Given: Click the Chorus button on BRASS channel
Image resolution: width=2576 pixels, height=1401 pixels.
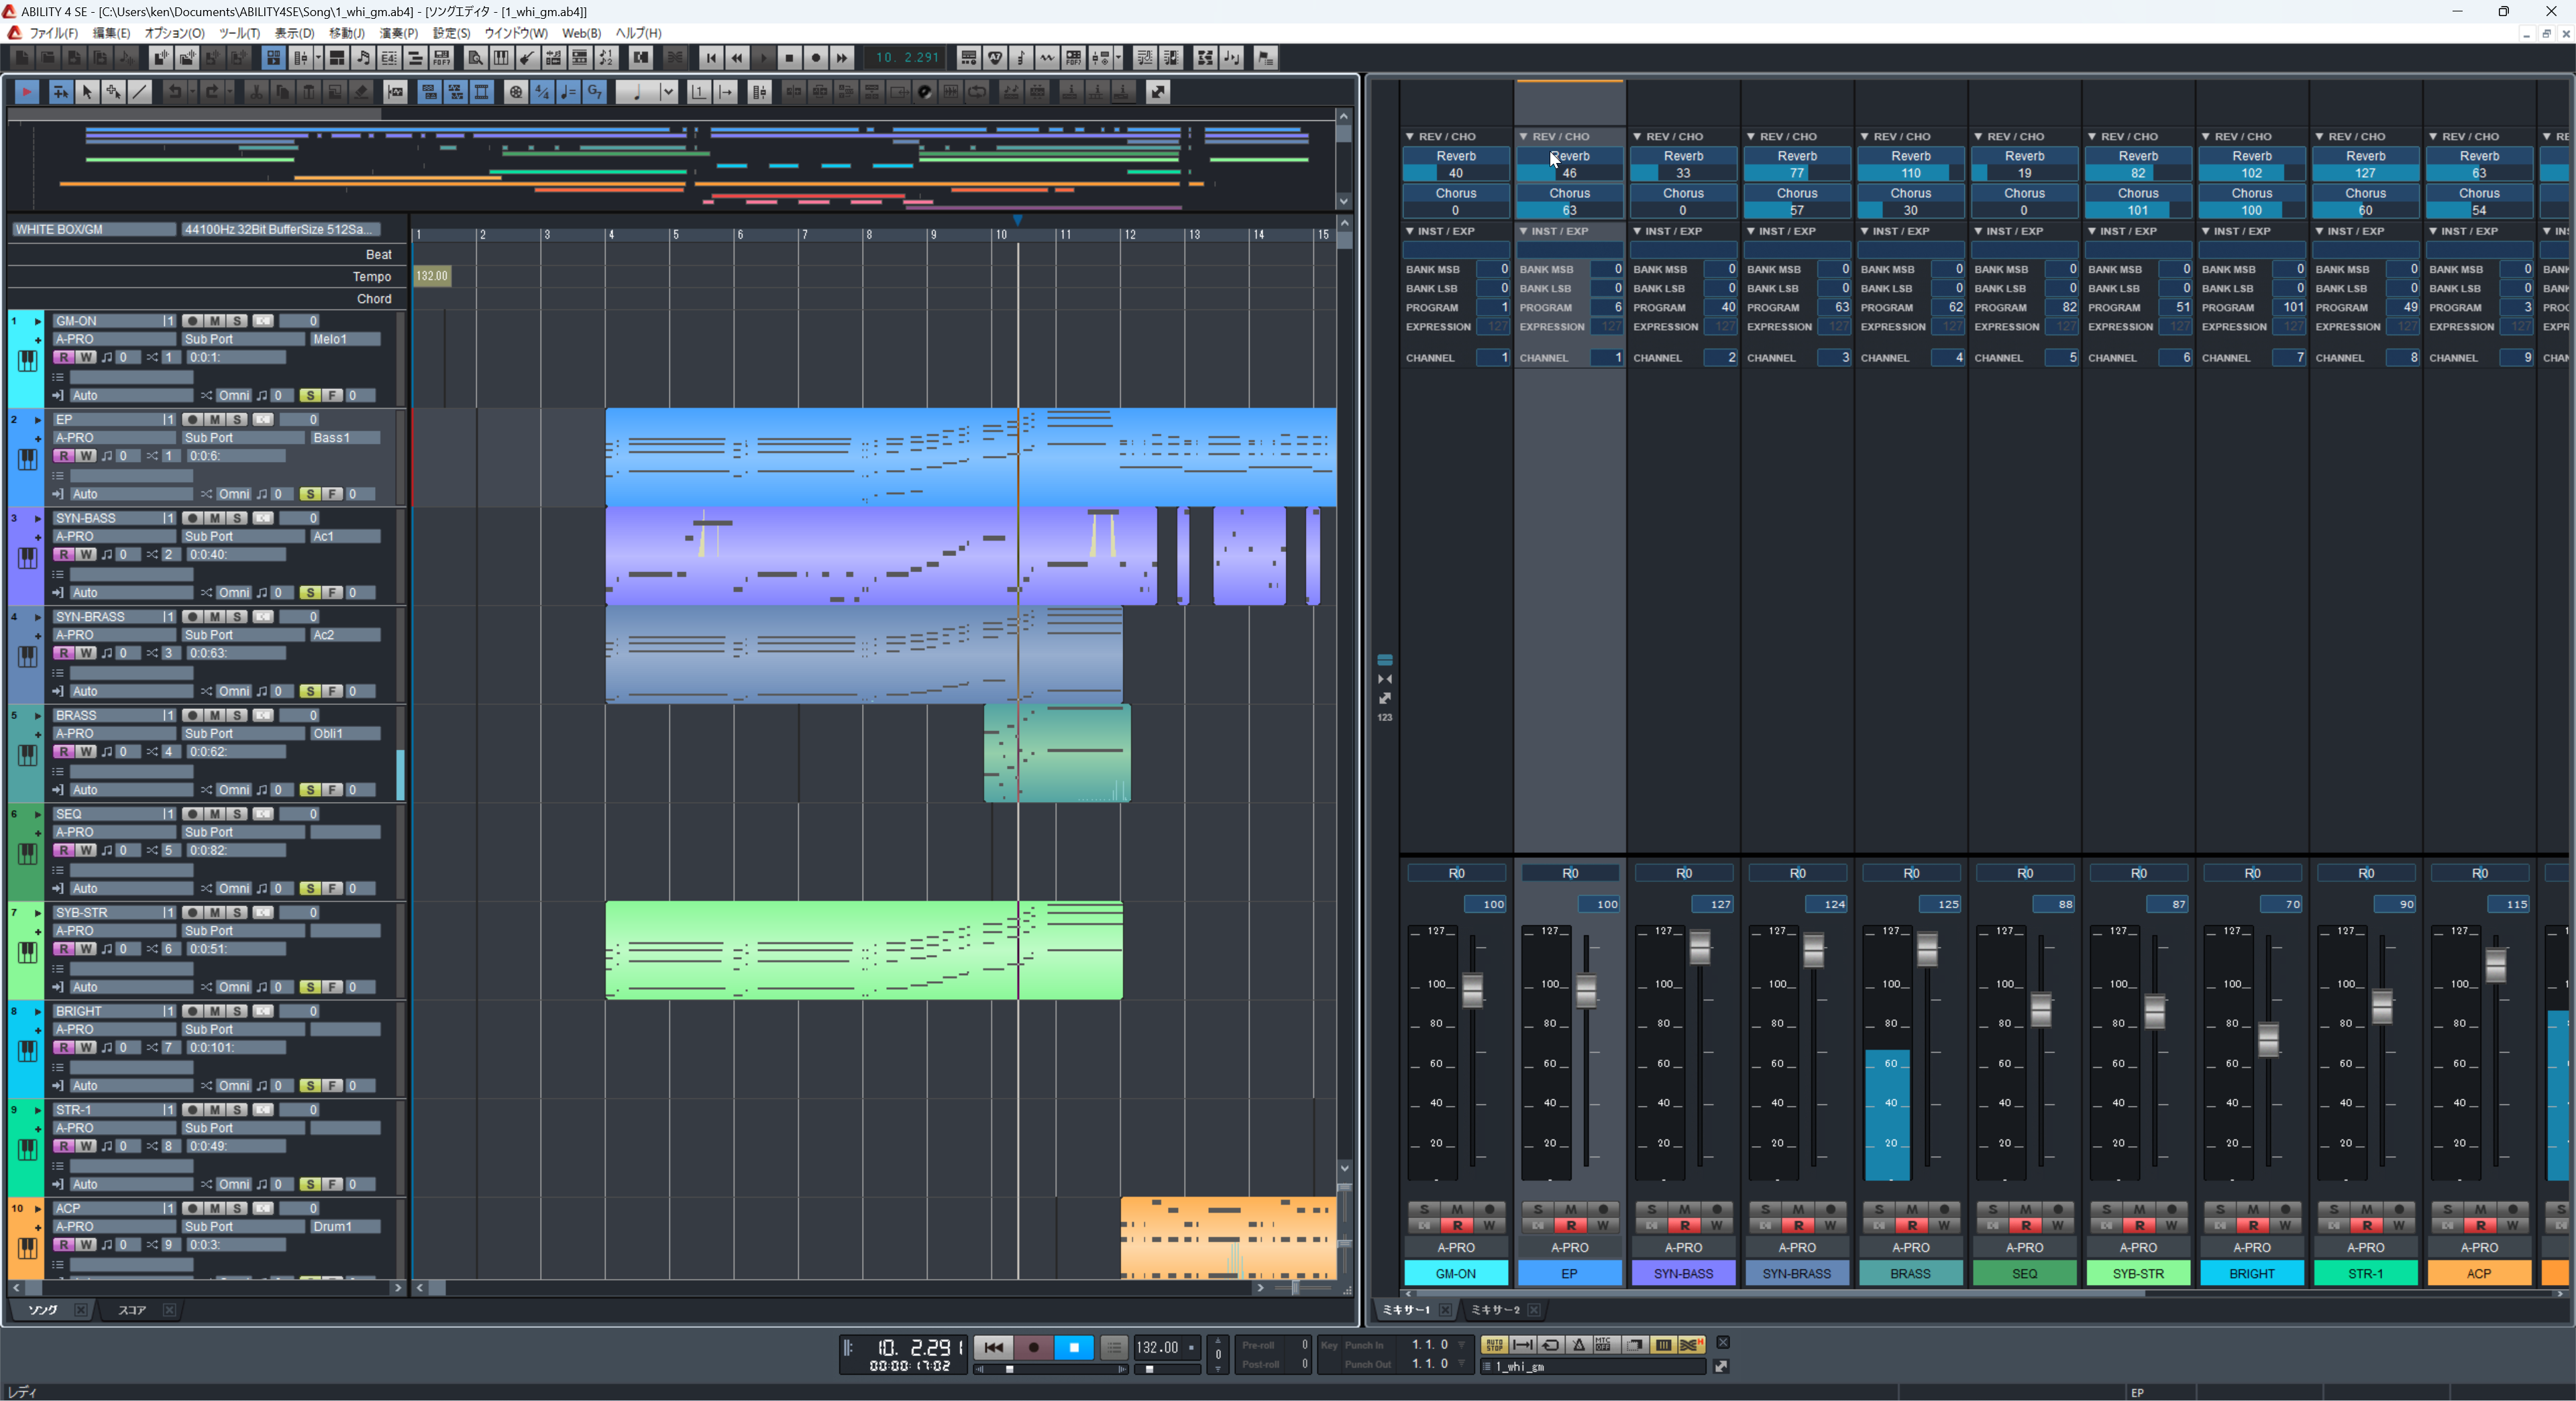Looking at the screenshot, I should point(1910,193).
